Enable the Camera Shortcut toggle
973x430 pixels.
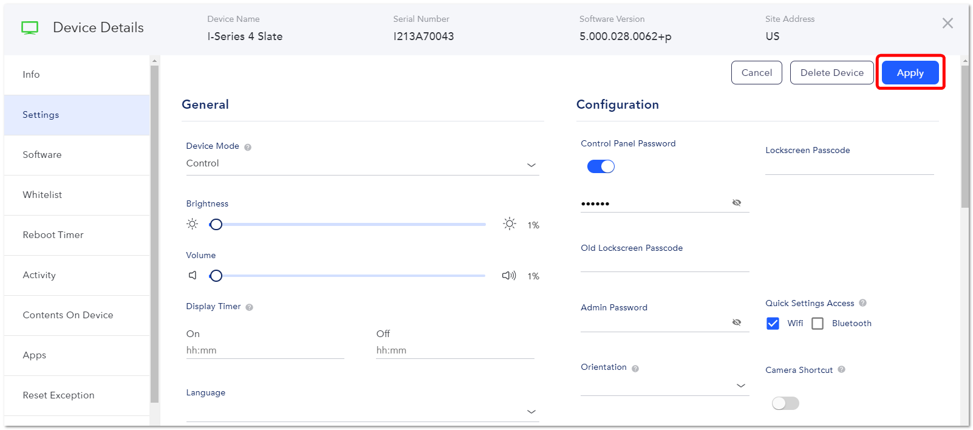tap(785, 403)
